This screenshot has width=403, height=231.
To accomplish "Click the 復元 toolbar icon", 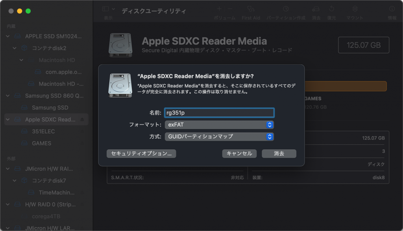I will pos(331,9).
